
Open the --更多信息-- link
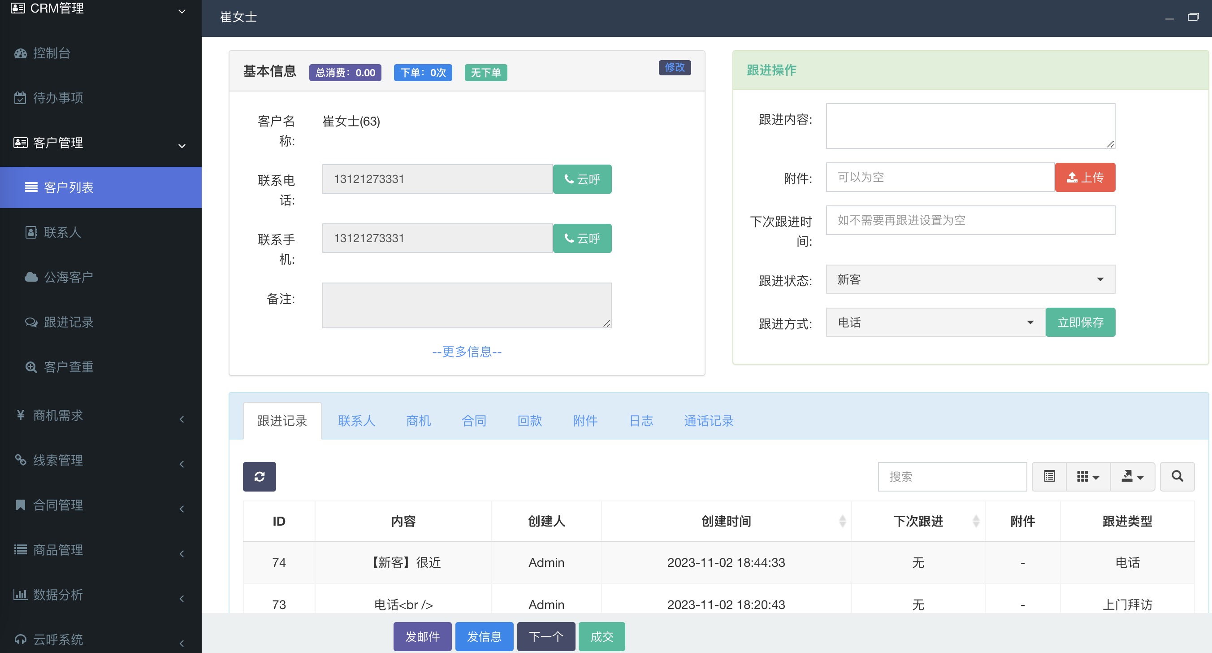click(x=467, y=351)
